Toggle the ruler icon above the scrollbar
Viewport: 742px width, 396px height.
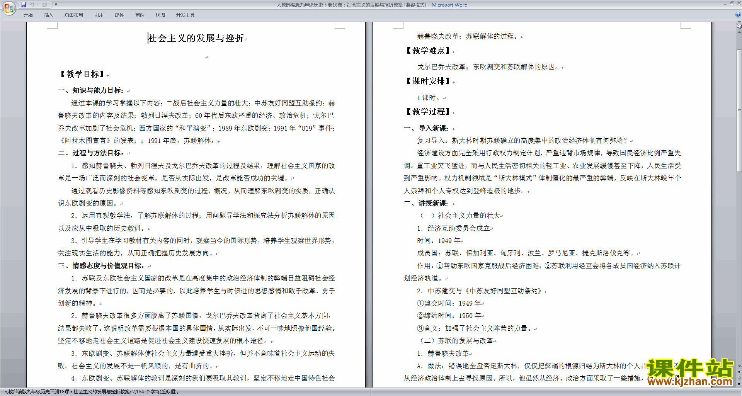(x=739, y=26)
